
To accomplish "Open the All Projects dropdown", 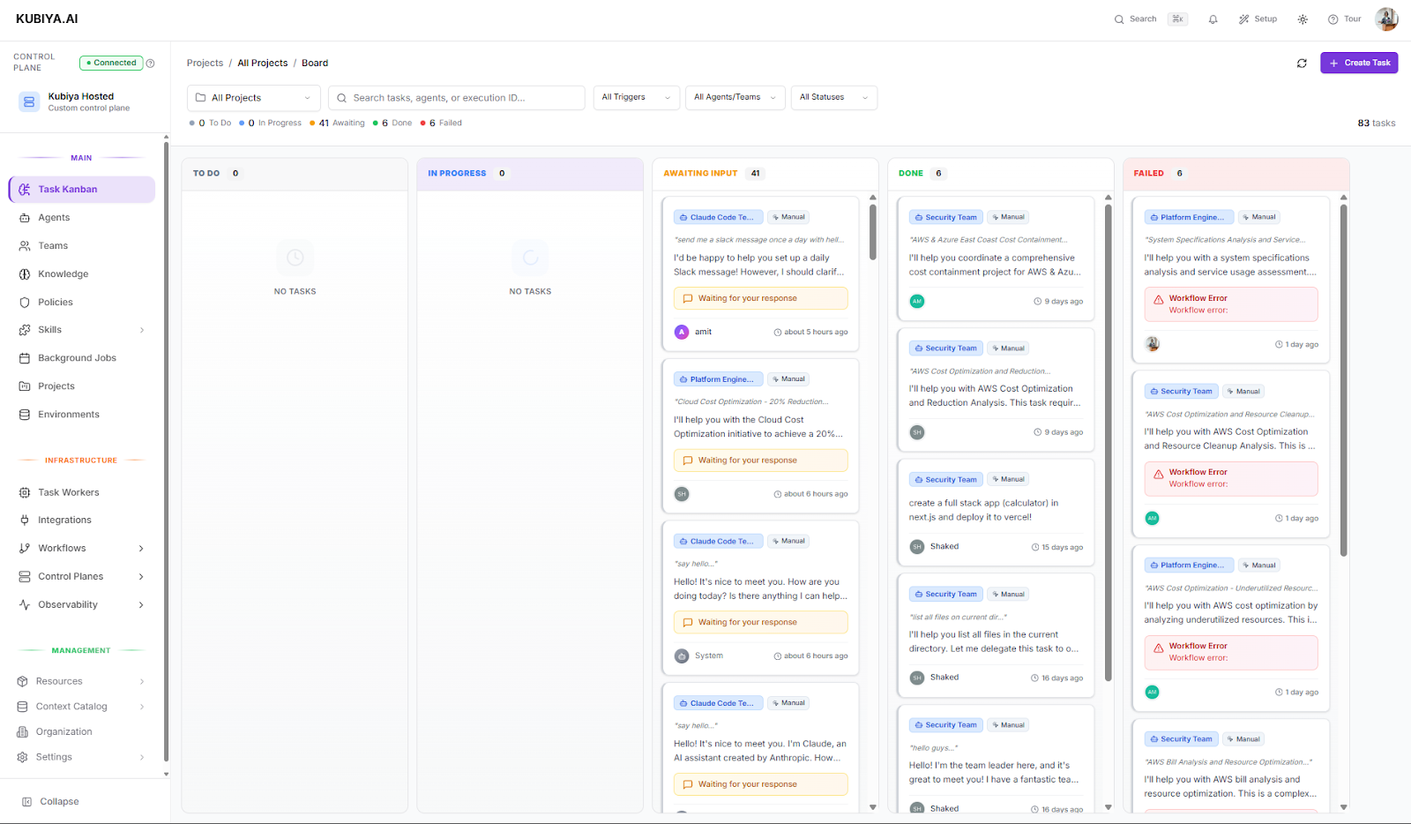I will [253, 97].
